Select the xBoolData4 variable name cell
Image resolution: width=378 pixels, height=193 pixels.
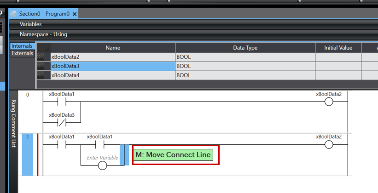pos(112,75)
